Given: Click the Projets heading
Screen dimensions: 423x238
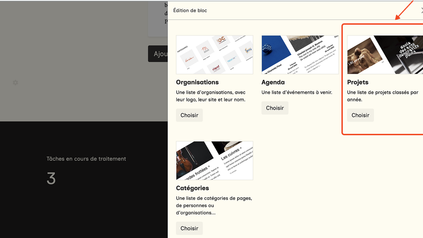Looking at the screenshot, I should (358, 82).
